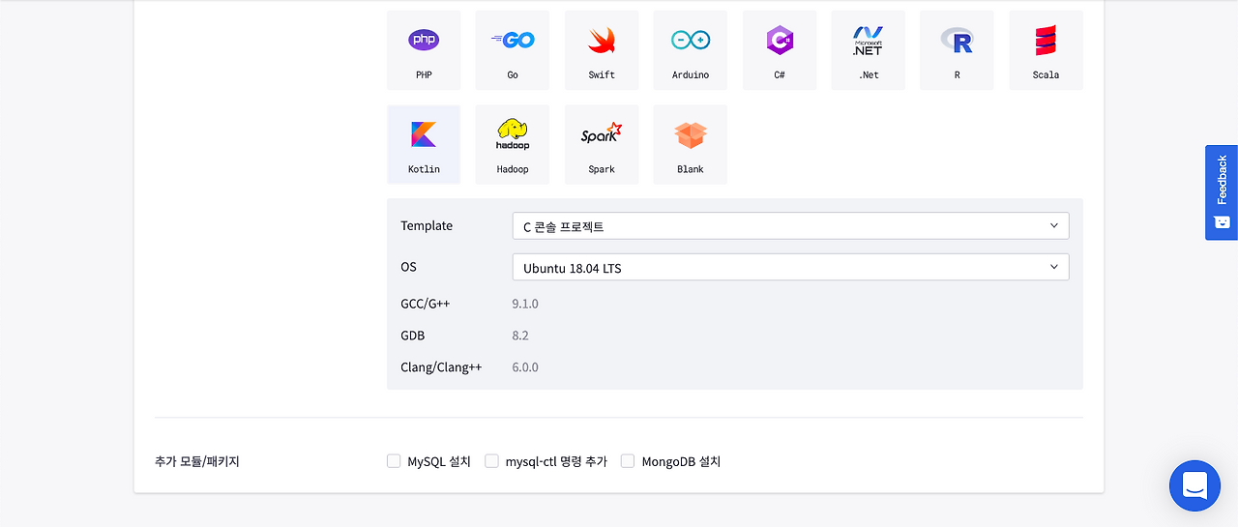Screen dimensions: 1238x527
Task: Open the chat support bubble
Action: [x=1194, y=485]
